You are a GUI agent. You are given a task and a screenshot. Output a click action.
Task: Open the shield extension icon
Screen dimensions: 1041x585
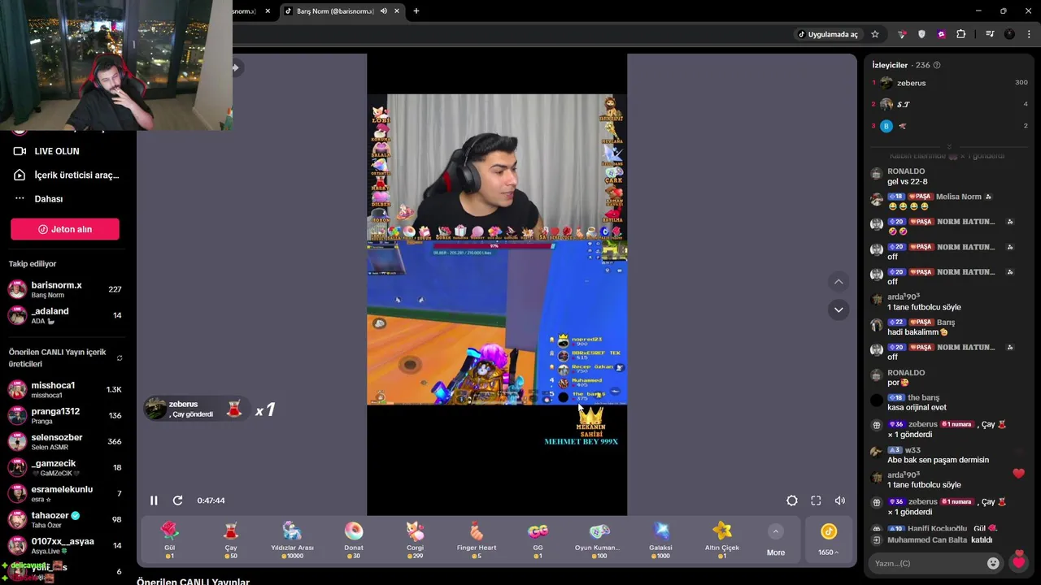point(921,34)
